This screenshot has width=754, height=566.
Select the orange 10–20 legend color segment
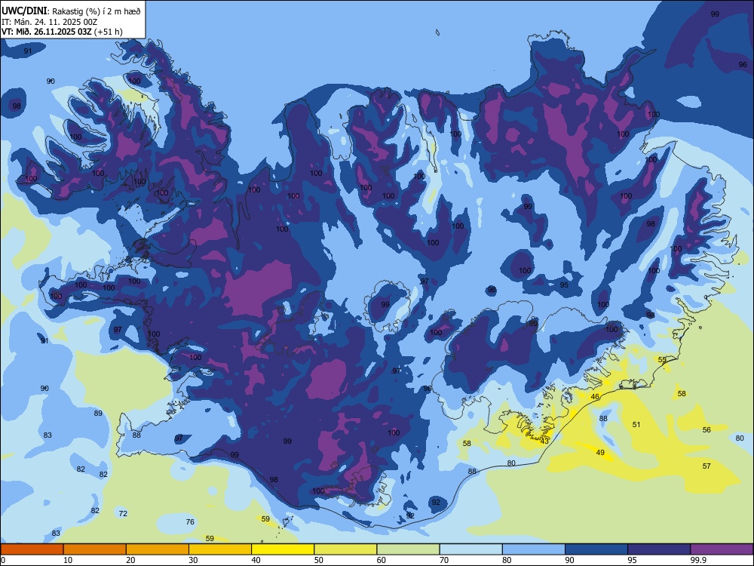pyautogui.click(x=95, y=549)
